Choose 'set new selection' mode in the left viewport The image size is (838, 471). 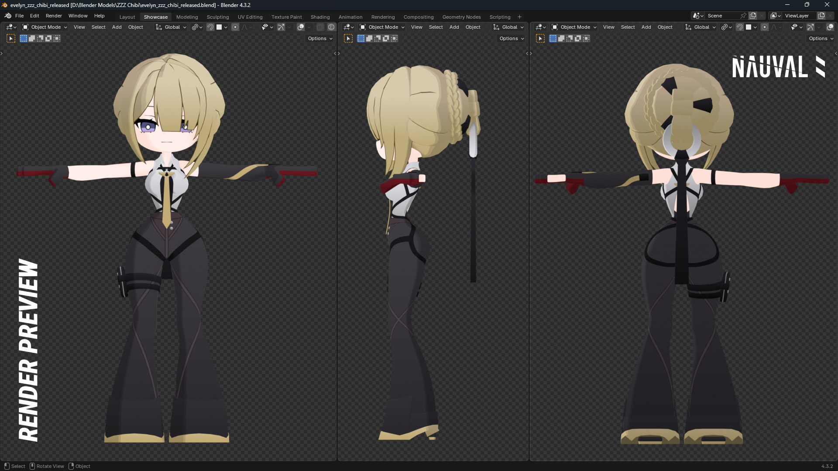point(24,38)
